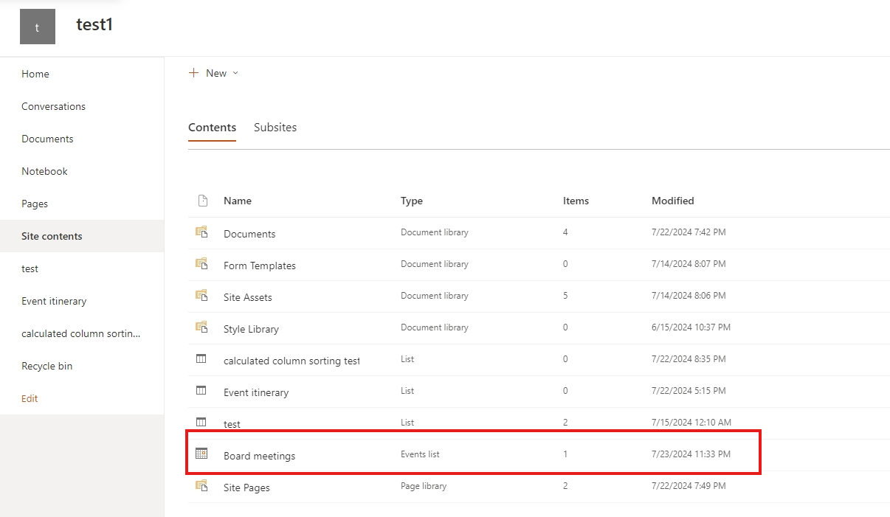Click the Items count for Documents
Image resolution: width=890 pixels, height=517 pixels.
pyautogui.click(x=565, y=232)
